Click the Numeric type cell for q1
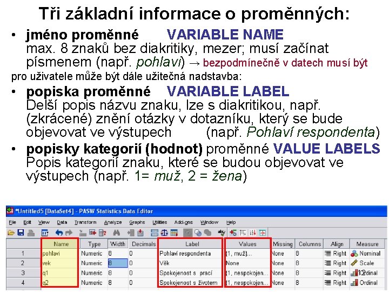Viewport: 389px width, 292px height. tap(94, 273)
